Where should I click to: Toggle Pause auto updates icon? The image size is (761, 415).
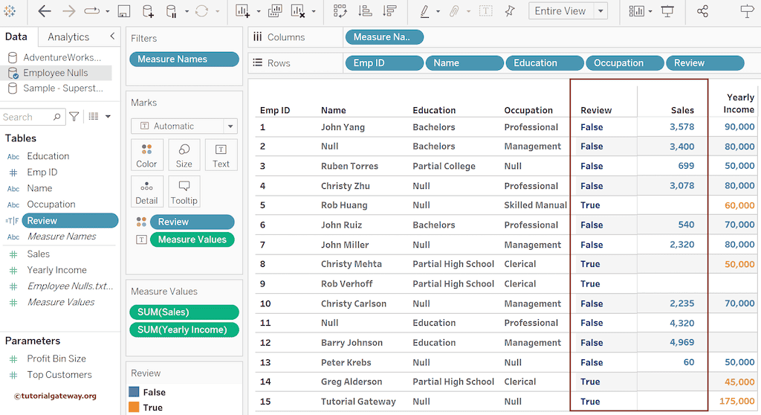coord(172,11)
